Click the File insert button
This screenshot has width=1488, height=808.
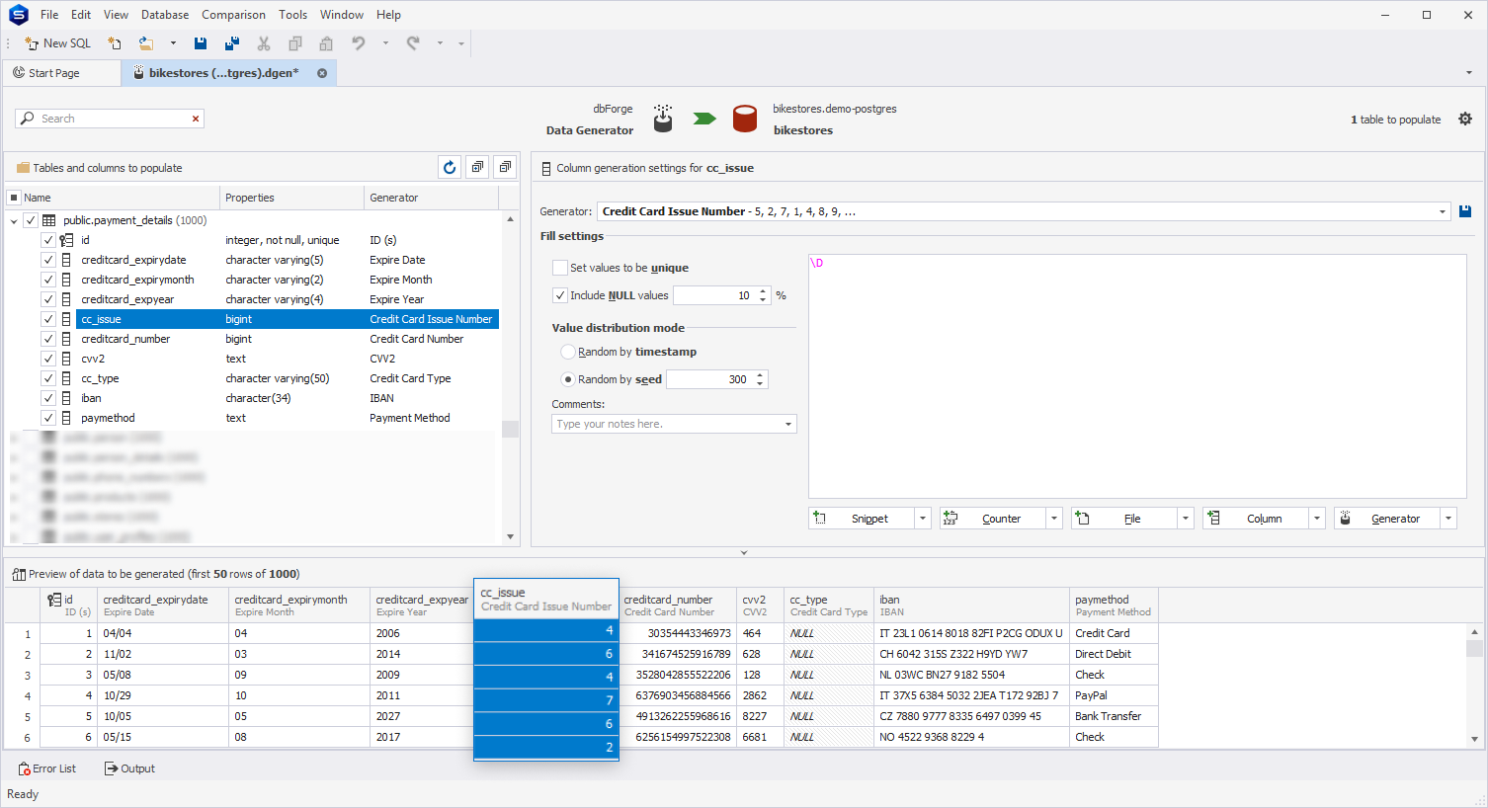point(1124,519)
